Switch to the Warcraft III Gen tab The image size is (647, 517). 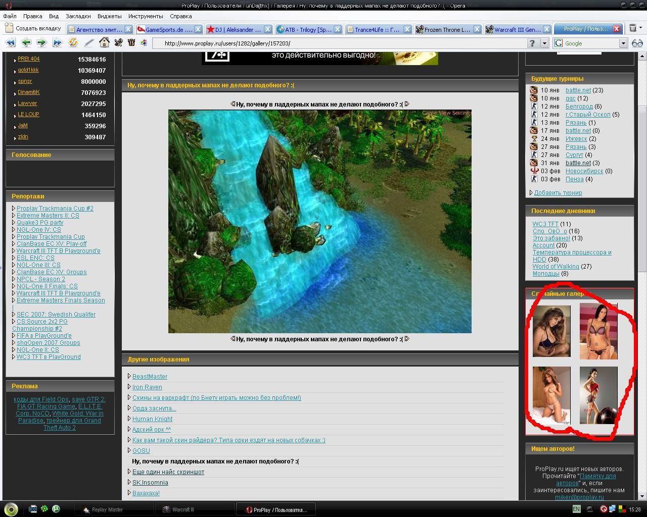coord(517,29)
